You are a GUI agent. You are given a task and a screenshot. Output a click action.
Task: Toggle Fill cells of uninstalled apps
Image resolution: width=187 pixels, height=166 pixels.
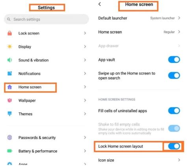pyautogui.click(x=174, y=111)
